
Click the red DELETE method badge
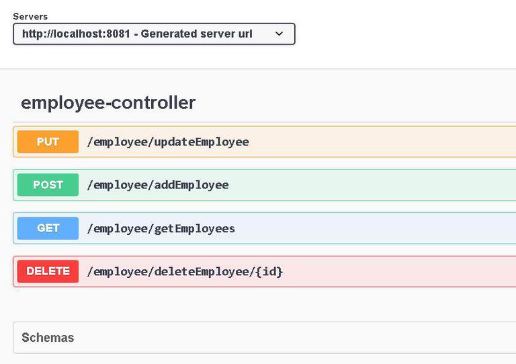point(48,271)
